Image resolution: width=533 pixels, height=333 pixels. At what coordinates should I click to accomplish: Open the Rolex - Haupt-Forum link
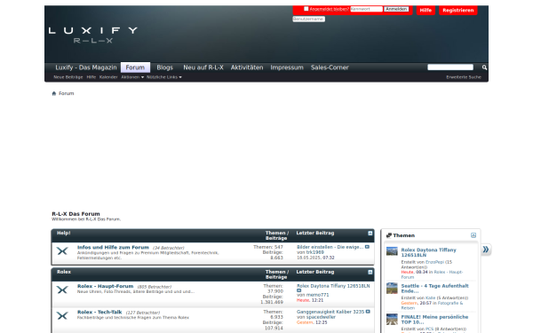[106, 286]
